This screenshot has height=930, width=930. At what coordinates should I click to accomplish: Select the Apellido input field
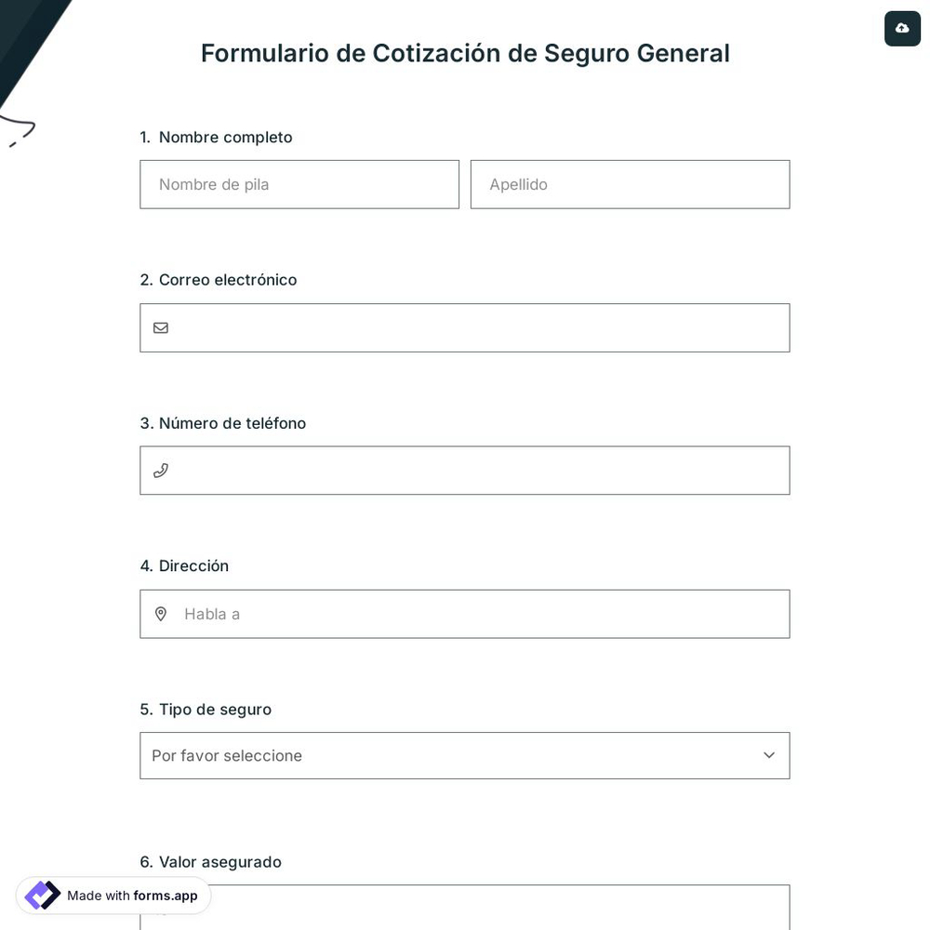630,184
